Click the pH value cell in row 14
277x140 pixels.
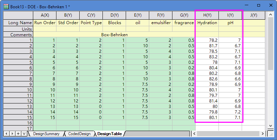230,112
